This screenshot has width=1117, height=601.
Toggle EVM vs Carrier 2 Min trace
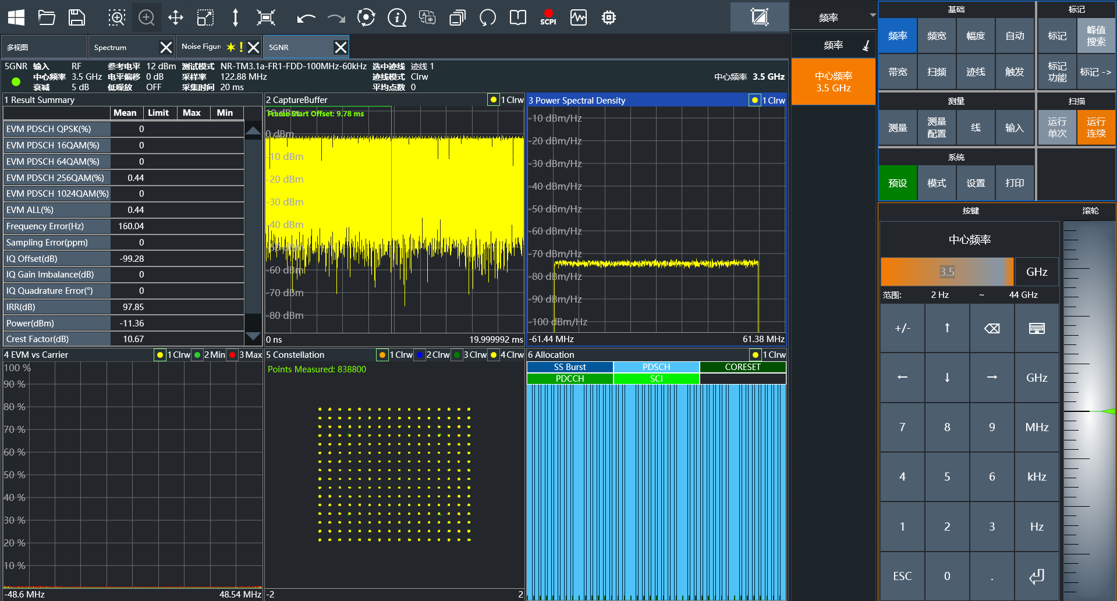197,355
